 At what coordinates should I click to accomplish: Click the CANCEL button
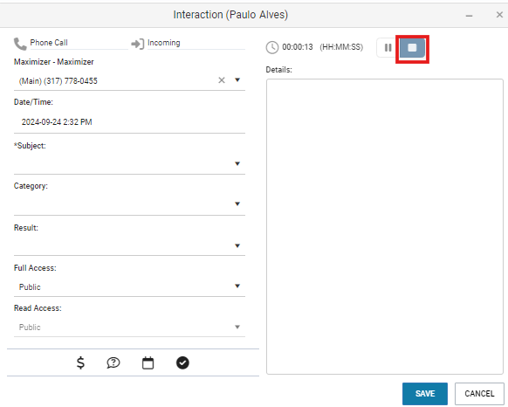click(x=479, y=394)
